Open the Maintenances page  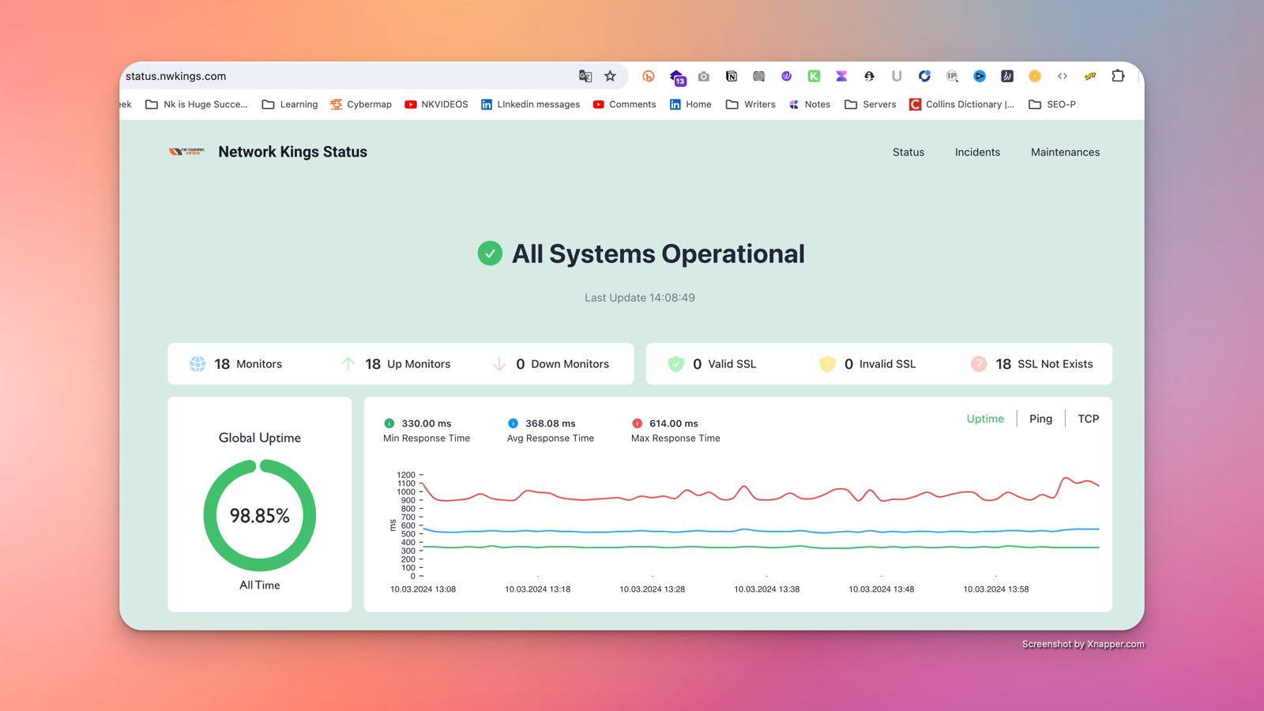point(1065,152)
